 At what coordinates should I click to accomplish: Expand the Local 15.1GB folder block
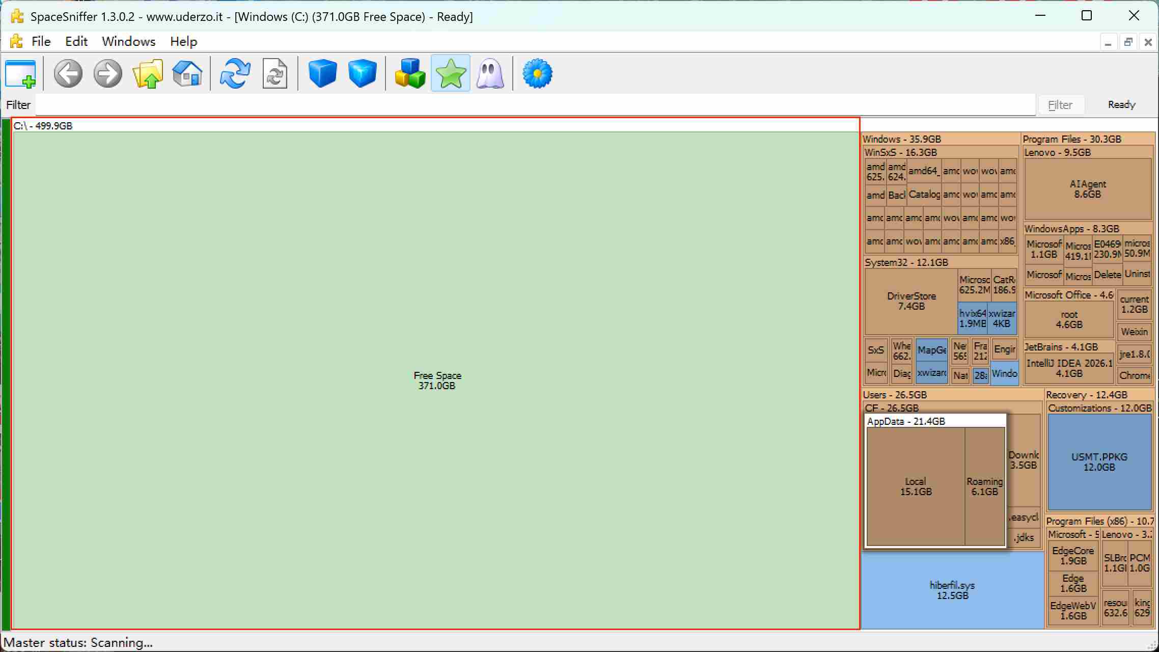pyautogui.click(x=916, y=486)
